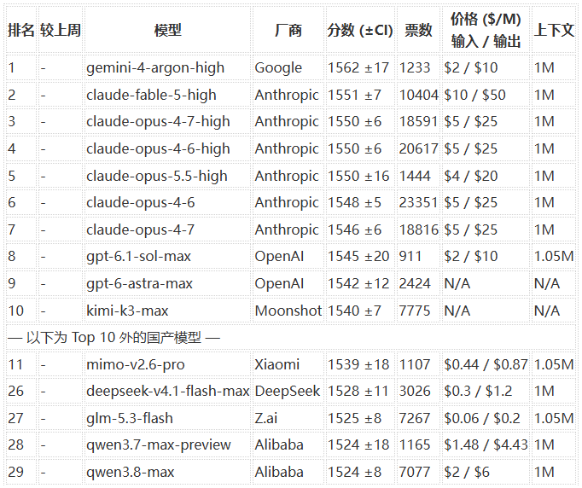Select the votes value 3026
Viewport: 582px width, 488px height.
pyautogui.click(x=415, y=391)
